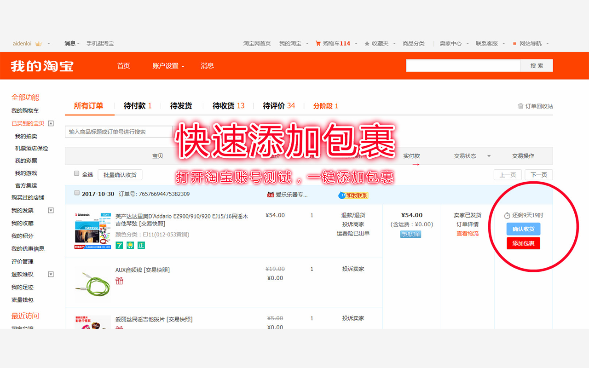Click the 退款/退货 link
589x368 pixels.
click(353, 215)
